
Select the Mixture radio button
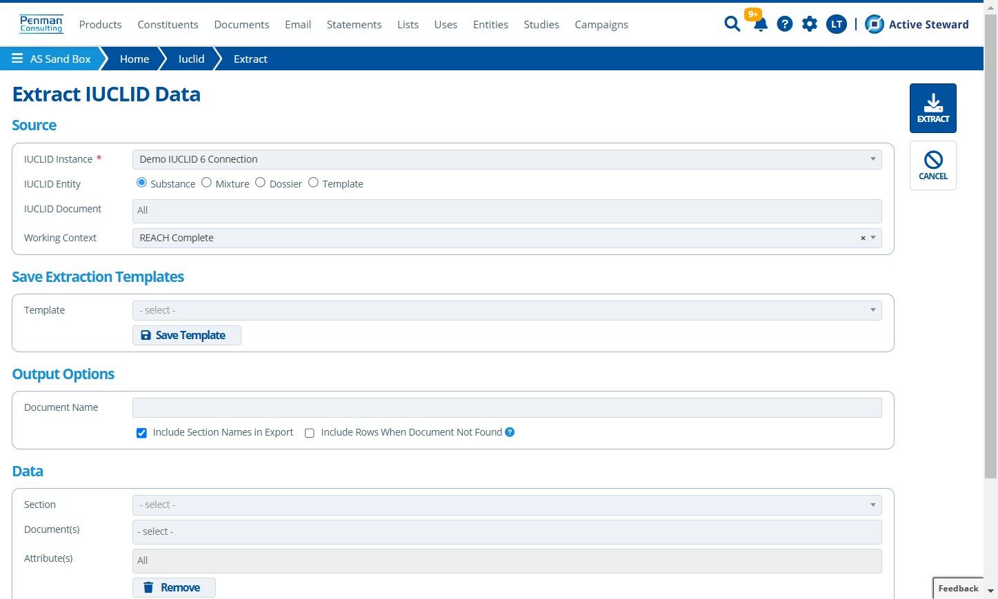point(206,183)
